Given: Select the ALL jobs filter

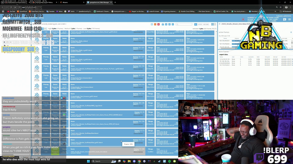Looking at the screenshot, I should tap(195, 24).
